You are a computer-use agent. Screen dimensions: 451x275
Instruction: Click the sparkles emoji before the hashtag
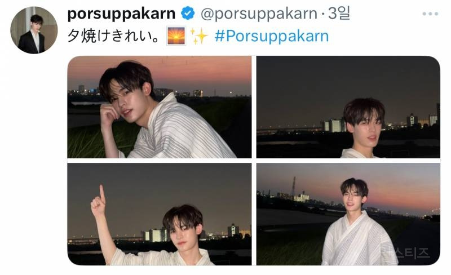tap(199, 36)
